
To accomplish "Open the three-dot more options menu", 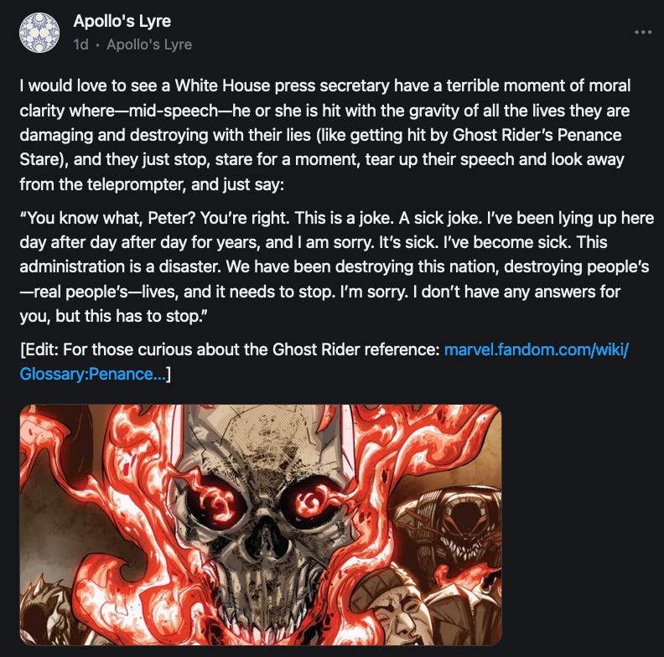I will pyautogui.click(x=642, y=32).
